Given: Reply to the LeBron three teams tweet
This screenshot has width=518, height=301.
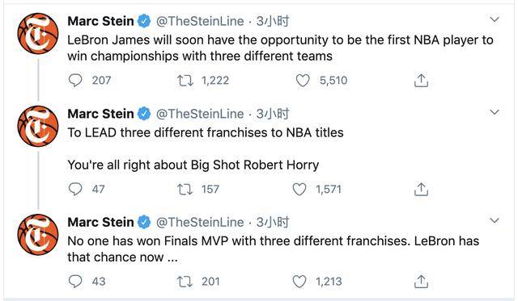Looking at the screenshot, I should pos(75,81).
